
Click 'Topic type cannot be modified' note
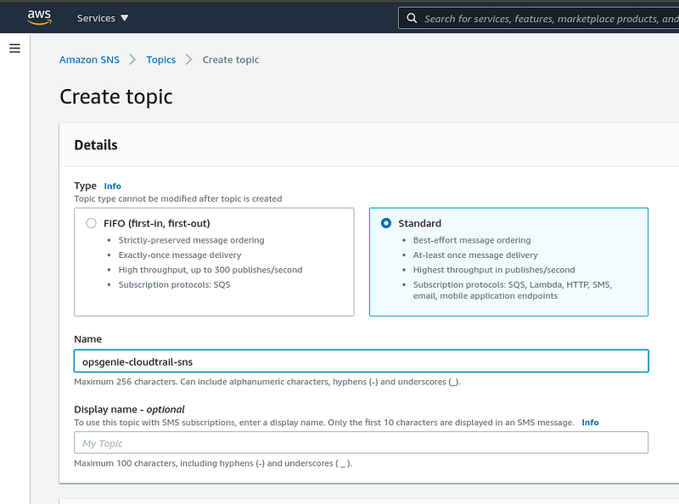(x=178, y=199)
